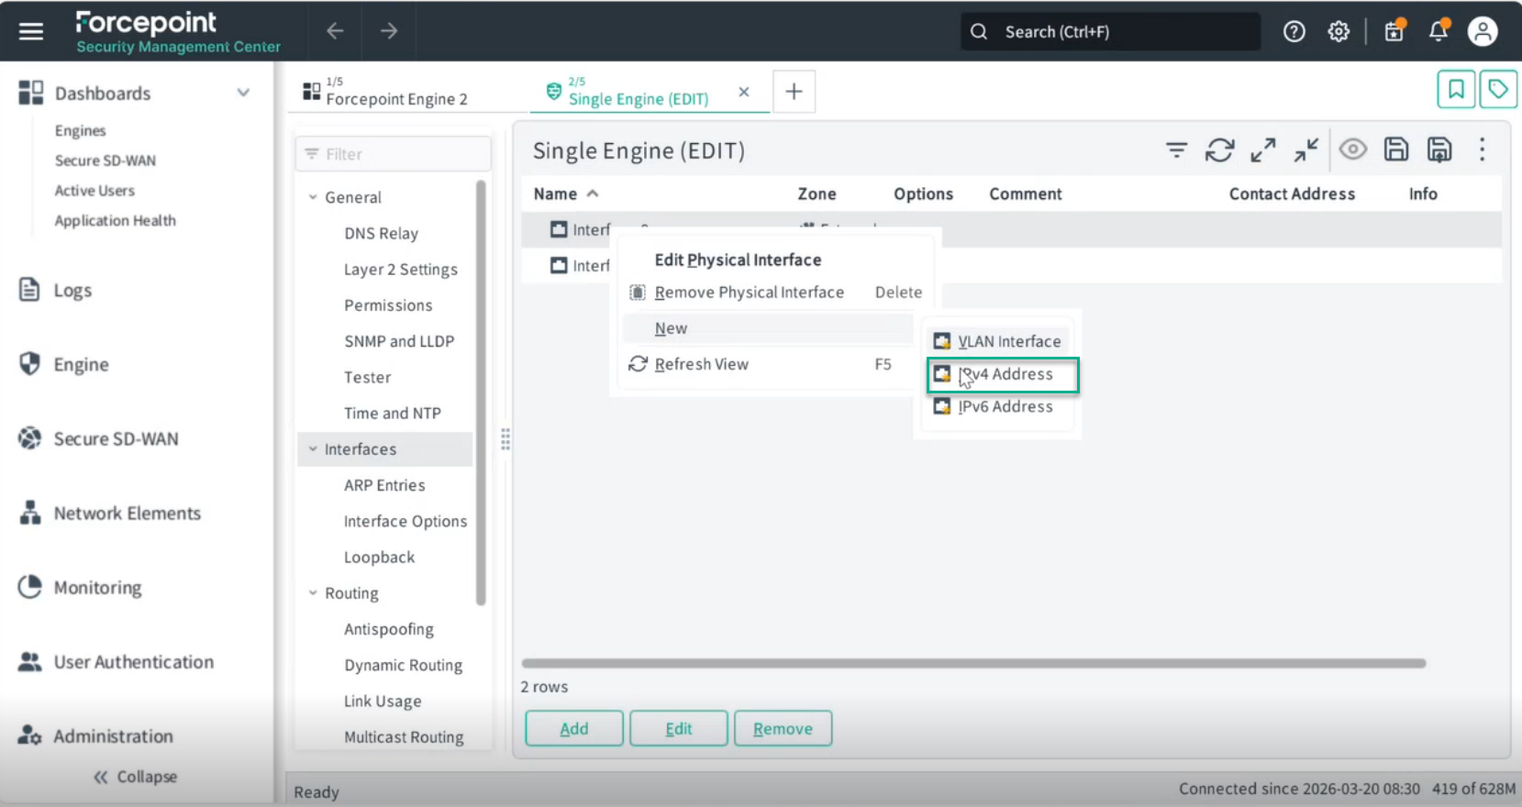1522x807 pixels.
Task: Open Engines under Dashboards
Action: point(80,130)
